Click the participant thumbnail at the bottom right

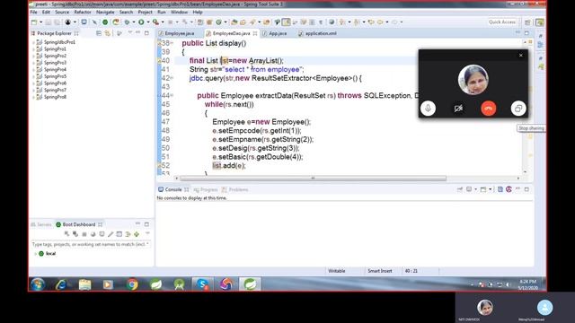pos(544,308)
